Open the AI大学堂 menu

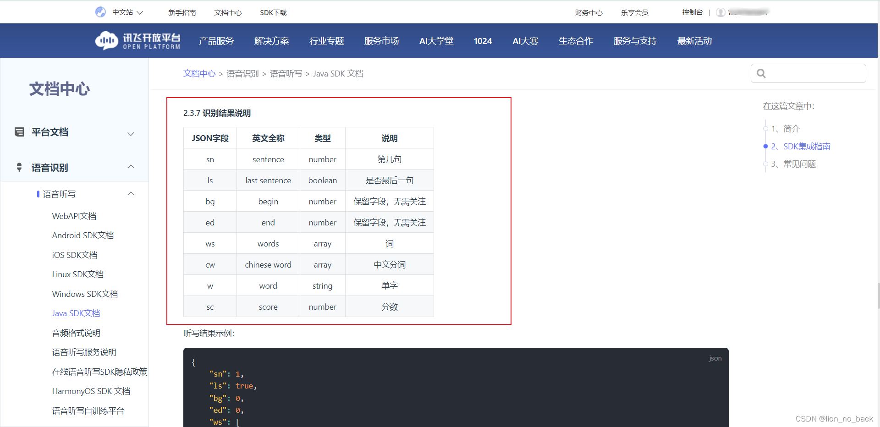pos(436,41)
